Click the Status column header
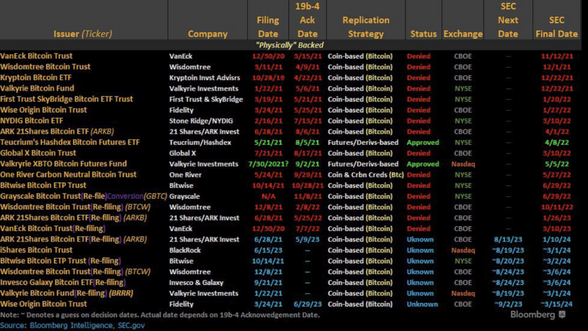This screenshot has width=588, height=331. click(423, 34)
